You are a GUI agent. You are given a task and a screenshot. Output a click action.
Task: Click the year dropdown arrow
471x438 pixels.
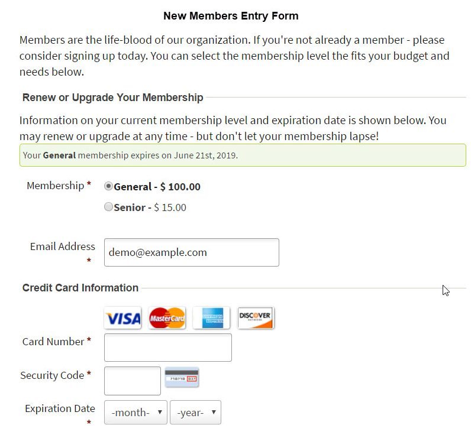point(214,412)
